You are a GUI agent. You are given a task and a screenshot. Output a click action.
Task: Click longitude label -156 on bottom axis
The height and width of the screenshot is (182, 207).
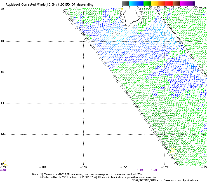(124, 167)
